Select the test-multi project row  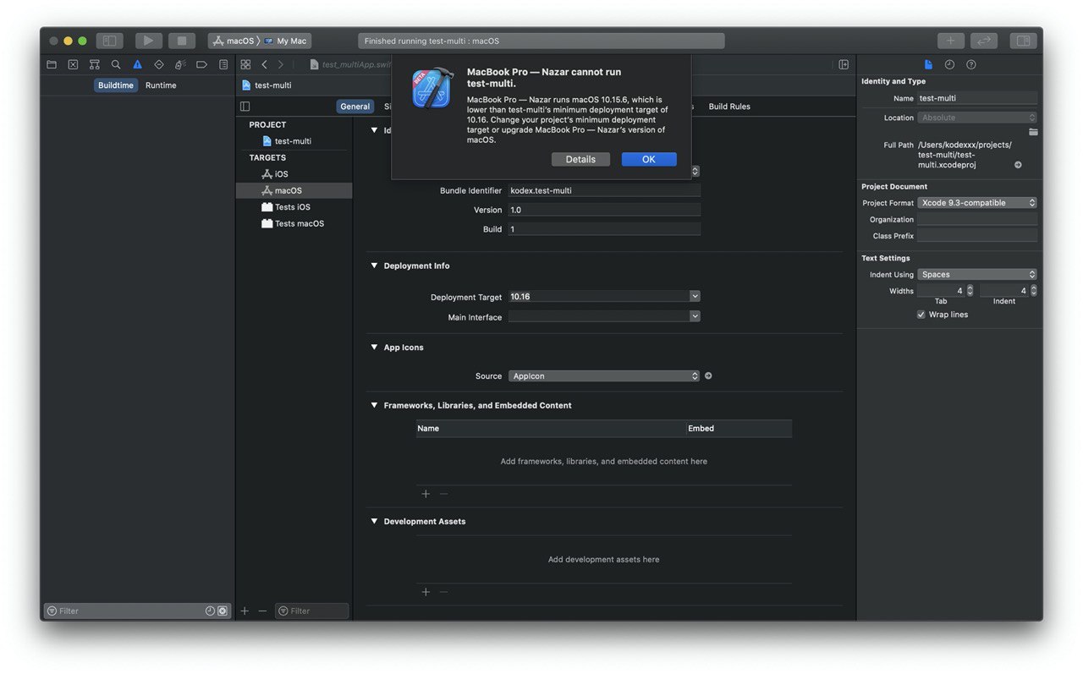click(x=294, y=141)
